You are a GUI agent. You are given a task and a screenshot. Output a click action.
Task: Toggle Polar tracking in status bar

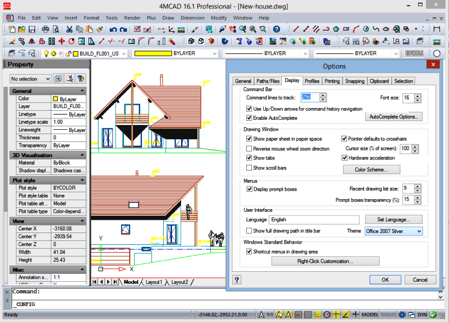pyautogui.click(x=327, y=315)
